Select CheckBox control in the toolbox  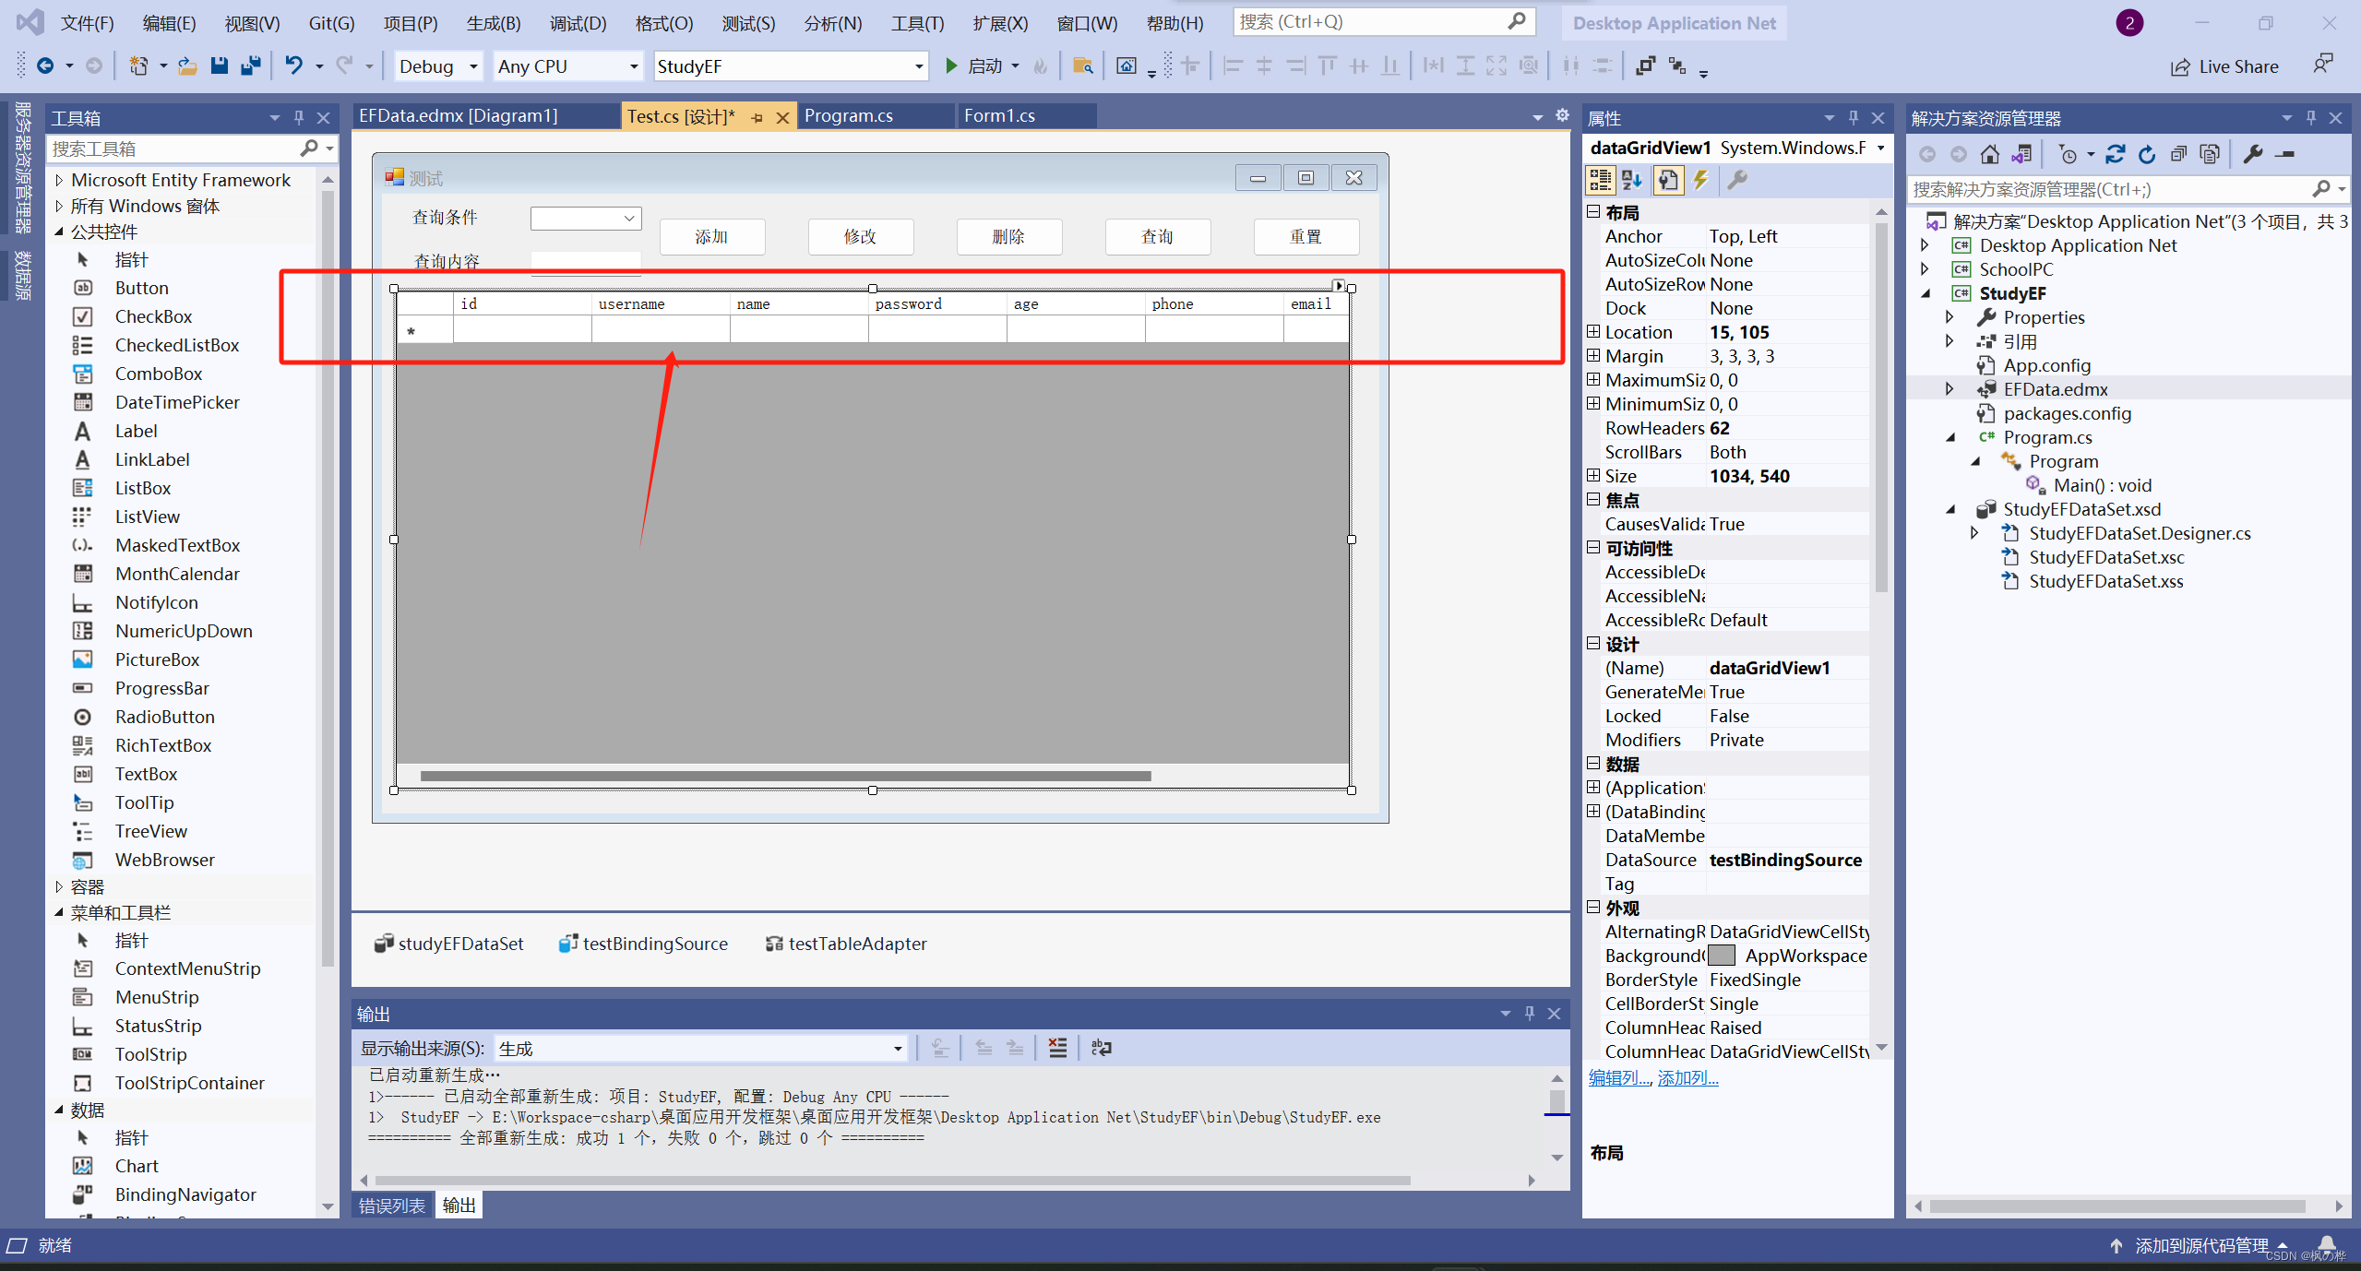click(x=153, y=316)
